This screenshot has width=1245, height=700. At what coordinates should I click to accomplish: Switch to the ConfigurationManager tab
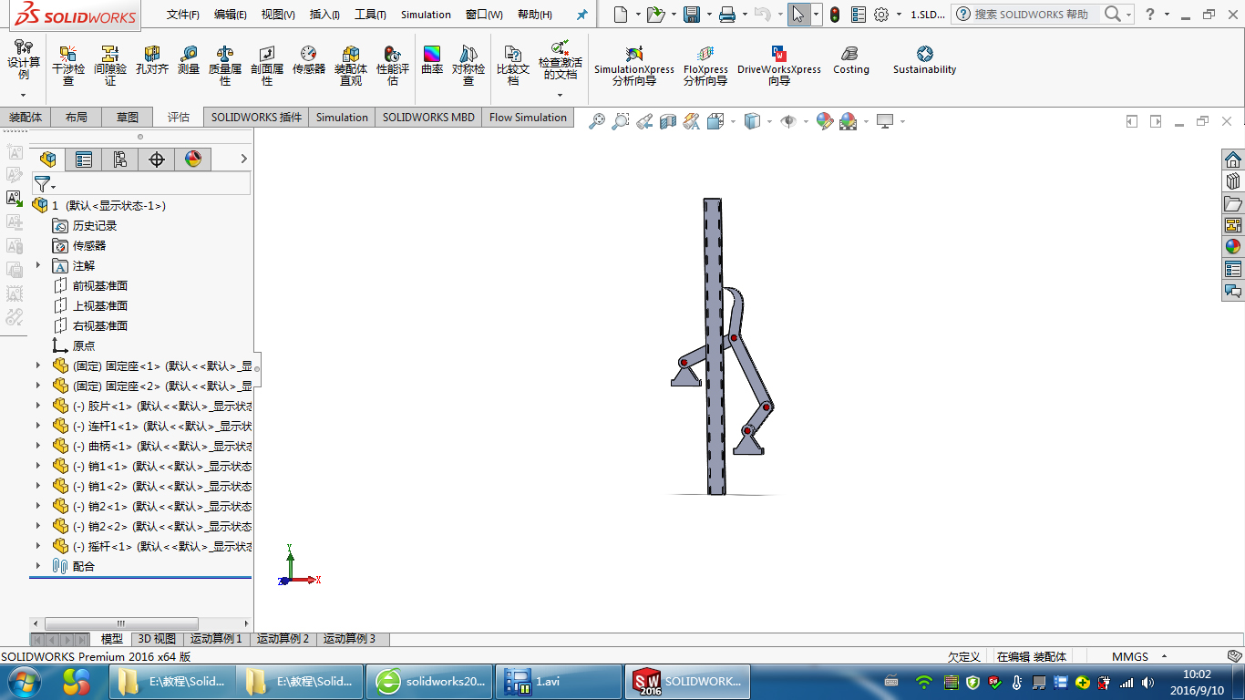coord(120,160)
